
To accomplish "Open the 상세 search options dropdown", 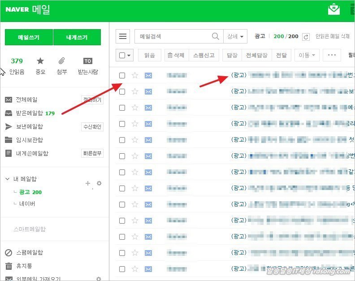I will coord(236,36).
